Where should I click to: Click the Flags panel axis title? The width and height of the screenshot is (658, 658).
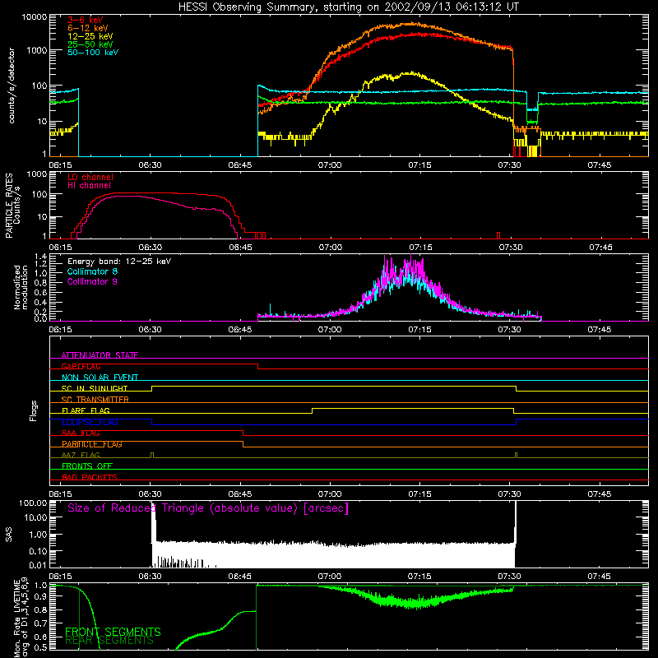[33, 410]
